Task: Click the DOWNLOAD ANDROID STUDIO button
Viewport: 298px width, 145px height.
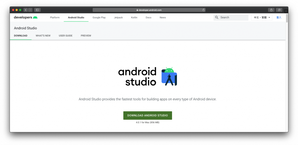Action: tap(148, 115)
